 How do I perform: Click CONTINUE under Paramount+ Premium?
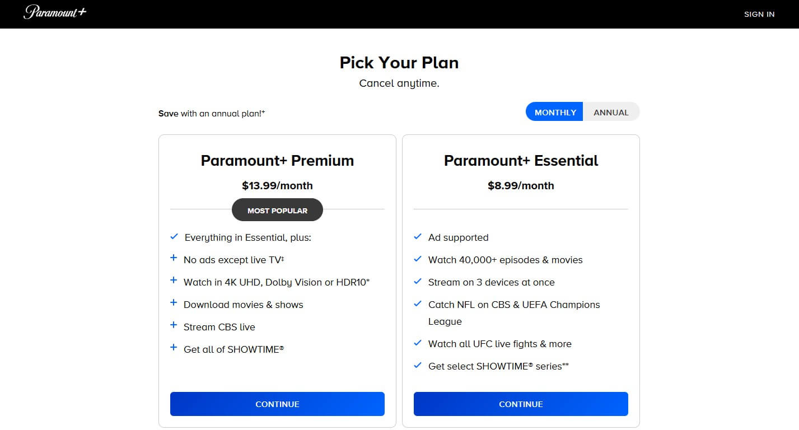pos(277,404)
